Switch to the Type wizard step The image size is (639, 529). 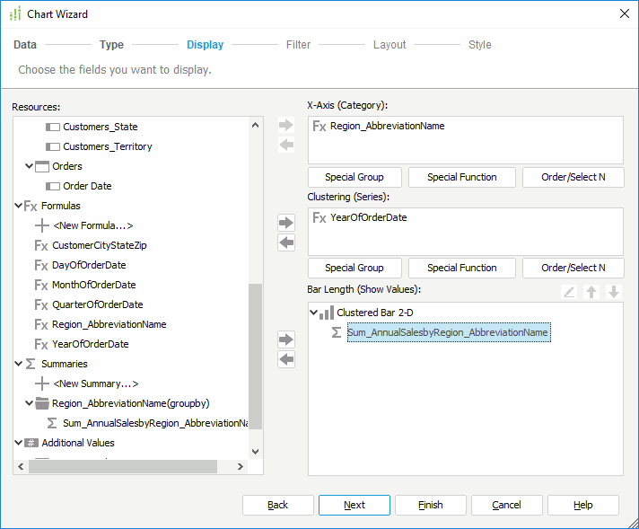point(111,45)
